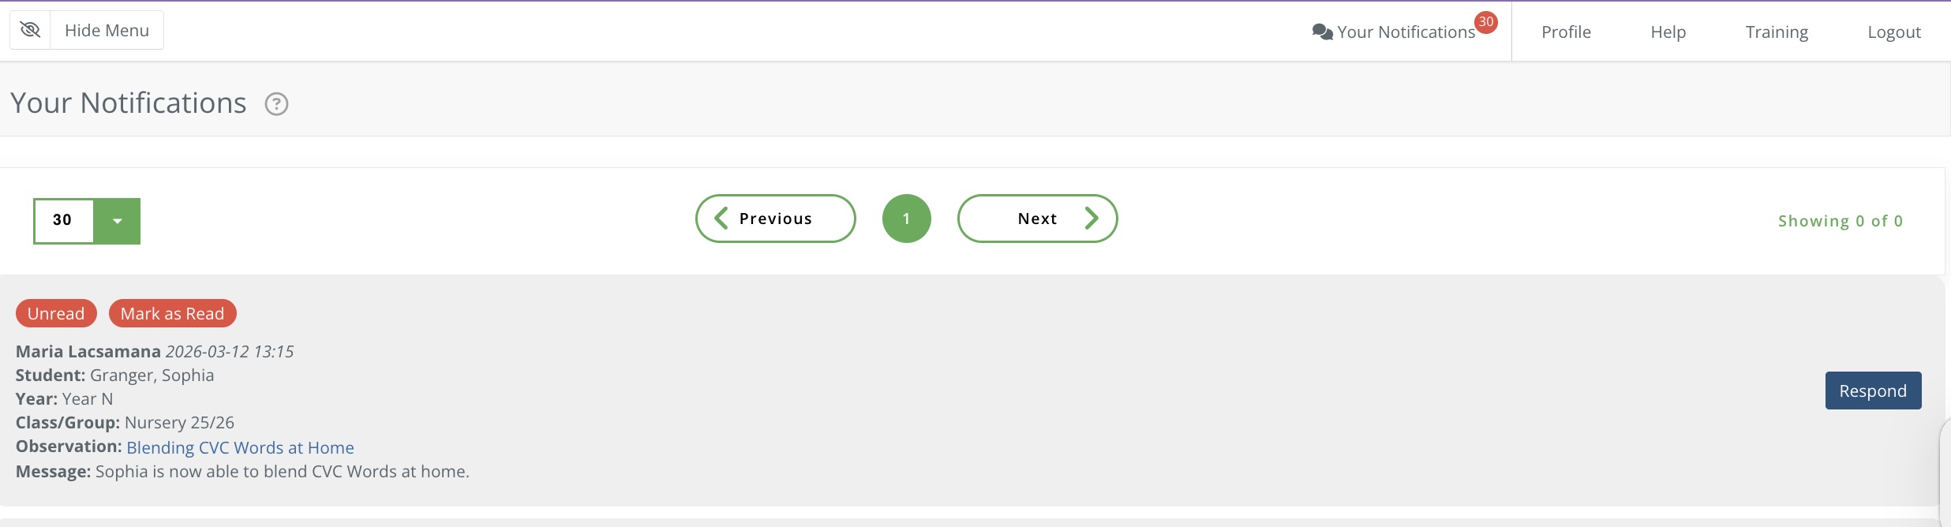Select page 1 green circle
1951x527 pixels.
pyautogui.click(x=906, y=219)
